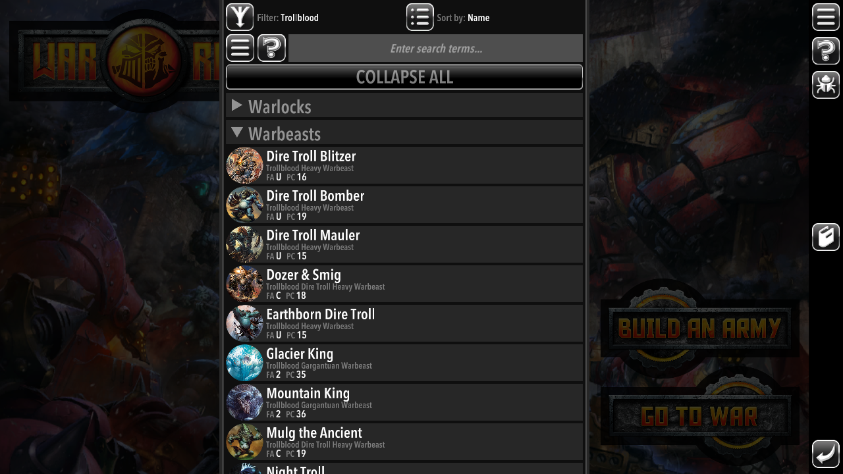This screenshot has height=474, width=843.
Task: Select Glacier King list entry
Action: pyautogui.click(x=404, y=363)
